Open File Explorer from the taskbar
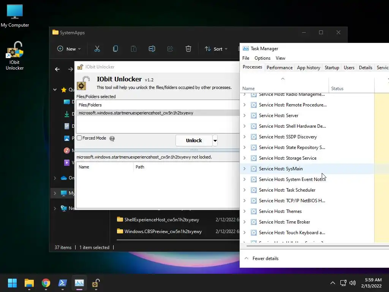This screenshot has height=292, width=389. coord(29,283)
